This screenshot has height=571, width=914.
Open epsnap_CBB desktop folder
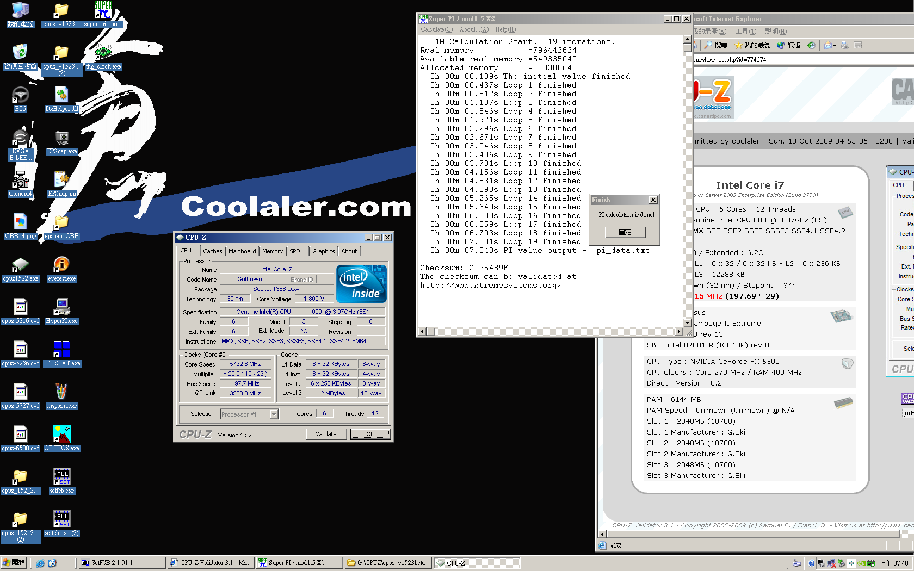pos(62,227)
